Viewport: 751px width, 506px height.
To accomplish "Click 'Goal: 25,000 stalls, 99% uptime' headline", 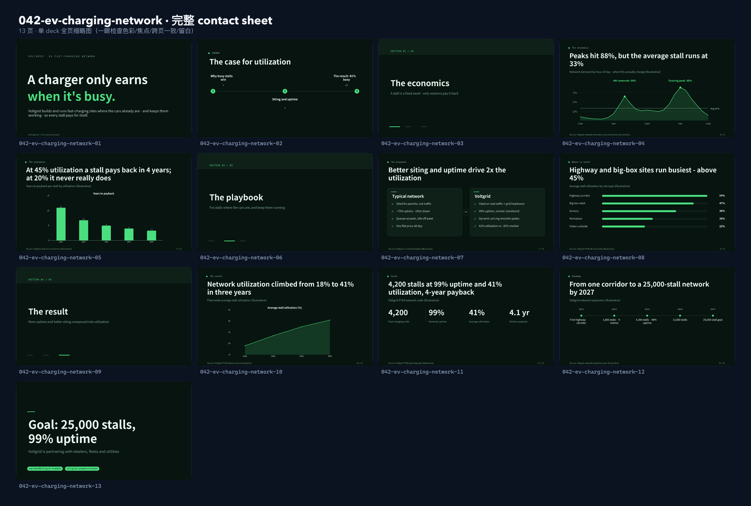I will pyautogui.click(x=82, y=432).
